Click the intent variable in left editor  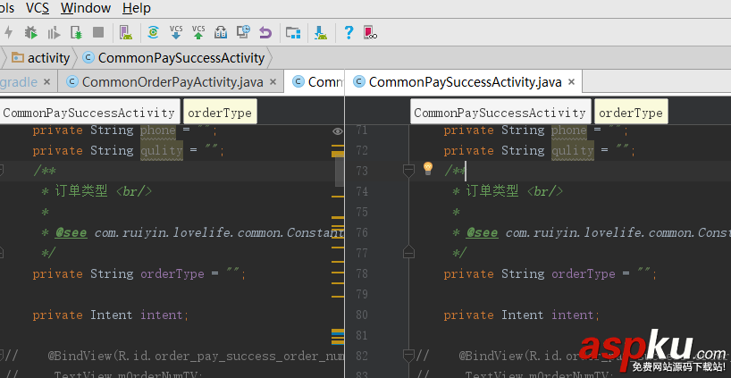(162, 315)
